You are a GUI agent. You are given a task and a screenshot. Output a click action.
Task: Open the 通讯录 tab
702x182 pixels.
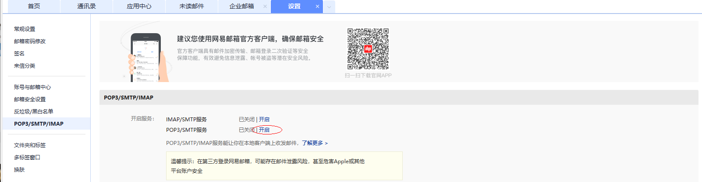[86, 6]
